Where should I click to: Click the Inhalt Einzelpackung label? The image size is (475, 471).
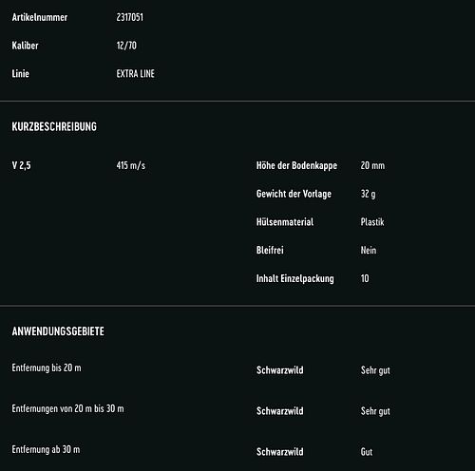[294, 278]
